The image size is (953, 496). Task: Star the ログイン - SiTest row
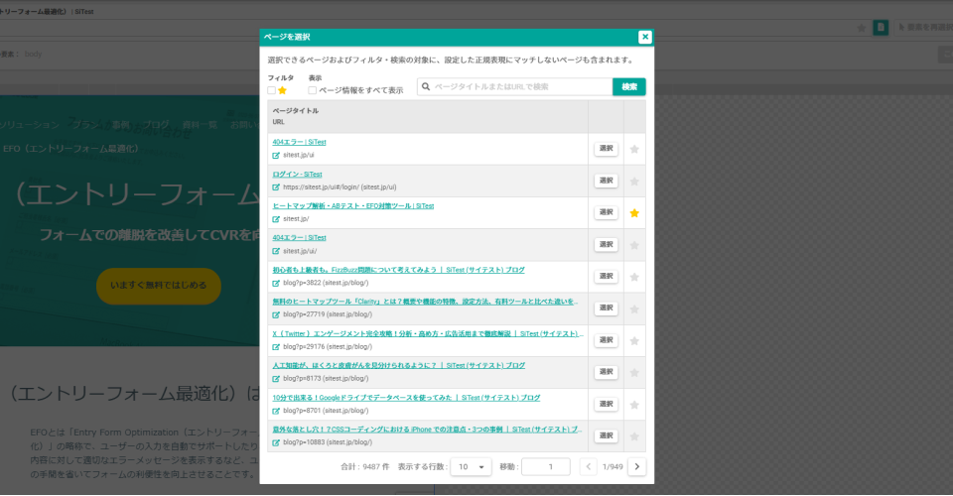pyautogui.click(x=634, y=181)
